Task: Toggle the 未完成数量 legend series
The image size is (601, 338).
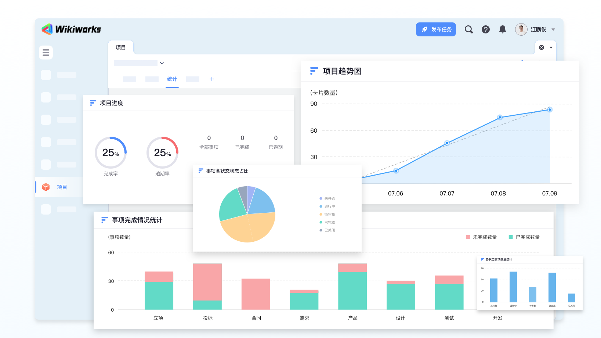Action: [481, 237]
